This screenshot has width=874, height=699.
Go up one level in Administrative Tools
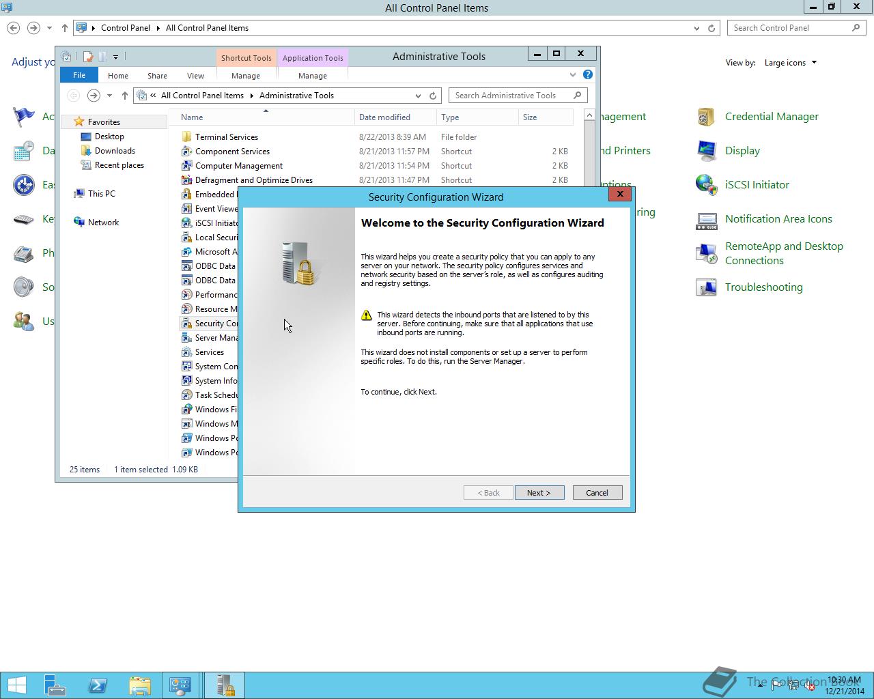[x=124, y=96]
